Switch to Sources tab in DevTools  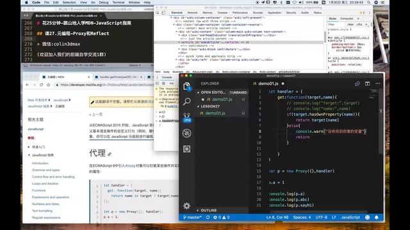click(x=258, y=13)
